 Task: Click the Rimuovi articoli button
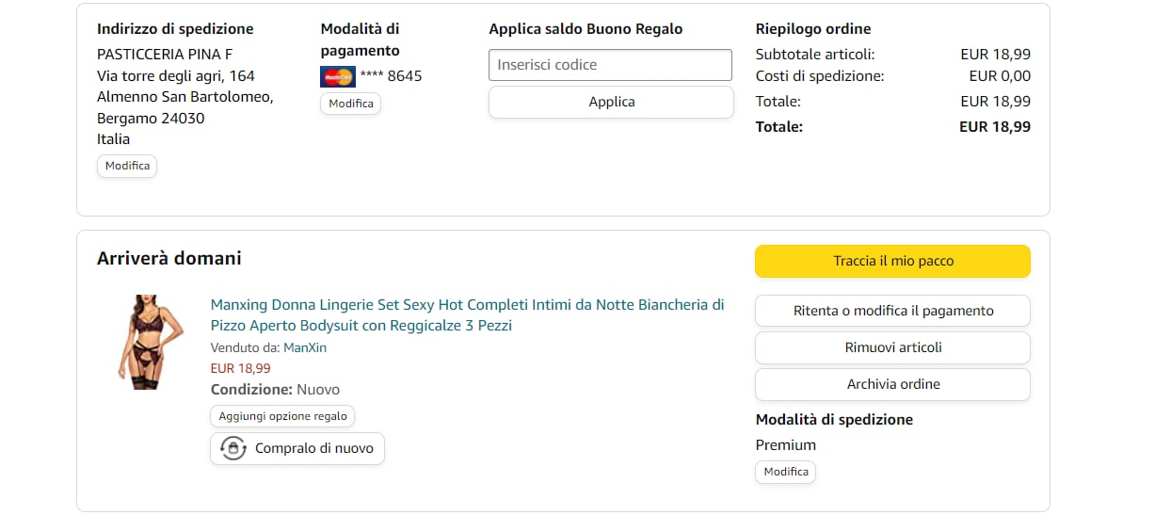click(x=892, y=347)
